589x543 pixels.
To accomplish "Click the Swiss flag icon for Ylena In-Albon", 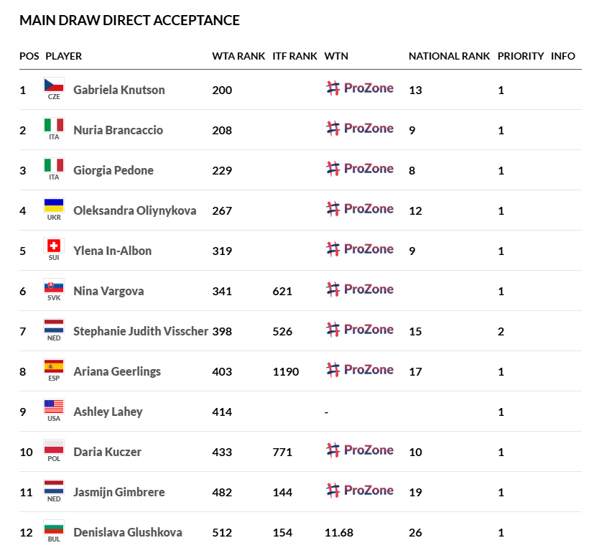I will pyautogui.click(x=54, y=246).
